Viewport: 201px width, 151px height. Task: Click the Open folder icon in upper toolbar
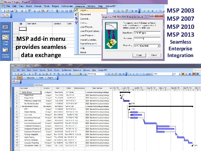pos(8,11)
